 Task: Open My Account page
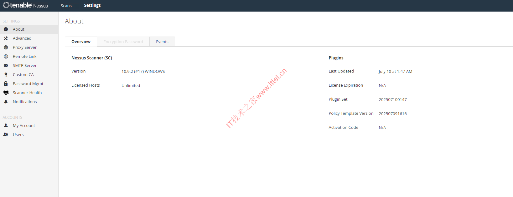click(x=29, y=125)
